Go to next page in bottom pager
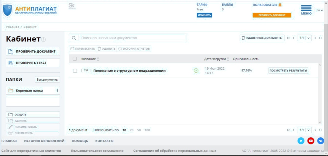328x156 pixels. (x=315, y=130)
